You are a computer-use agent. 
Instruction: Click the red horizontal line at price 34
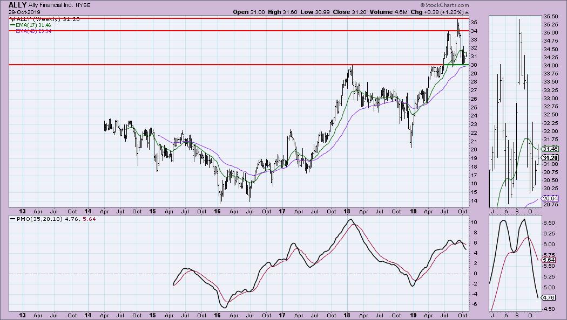(239, 31)
